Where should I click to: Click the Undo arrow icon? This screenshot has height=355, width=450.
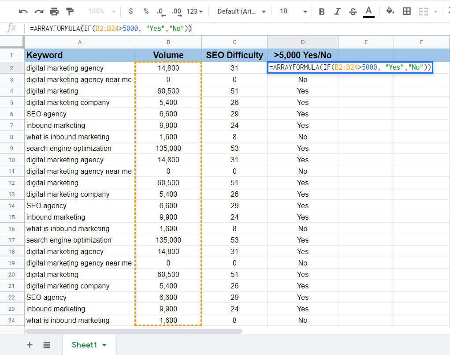click(23, 11)
